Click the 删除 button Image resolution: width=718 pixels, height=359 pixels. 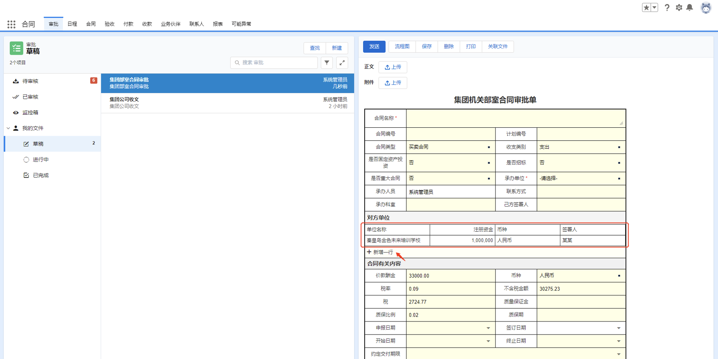(x=449, y=47)
